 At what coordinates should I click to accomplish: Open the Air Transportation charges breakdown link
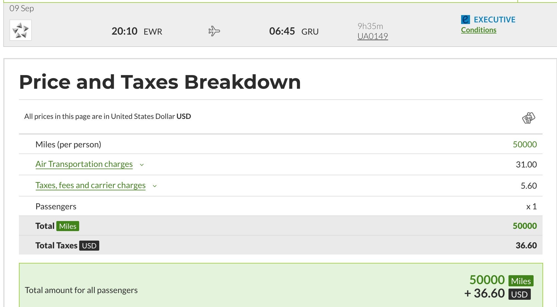(x=84, y=164)
